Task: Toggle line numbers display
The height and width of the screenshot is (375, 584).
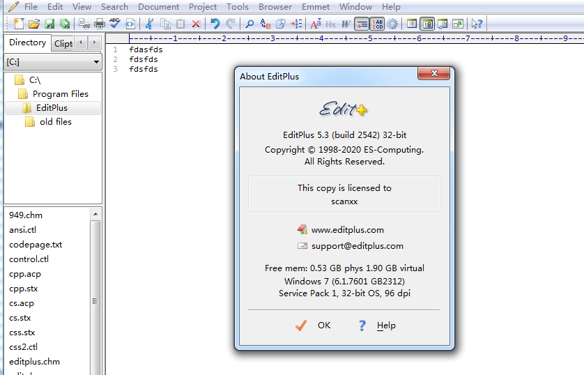Action: [377, 24]
